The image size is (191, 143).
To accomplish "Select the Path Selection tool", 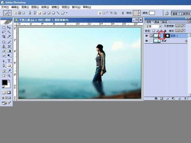I will pyautogui.click(x=4, y=61).
